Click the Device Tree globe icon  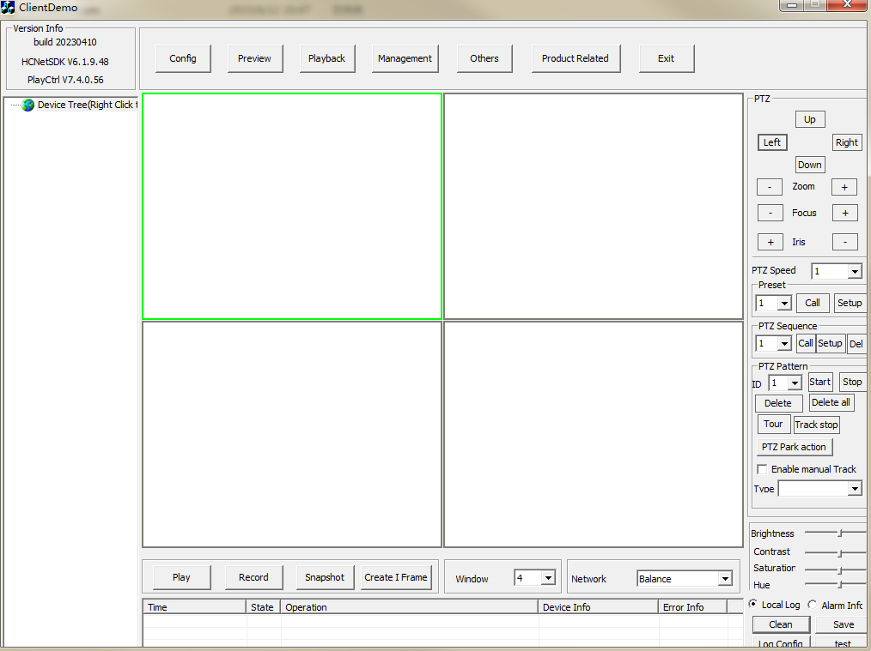click(27, 105)
